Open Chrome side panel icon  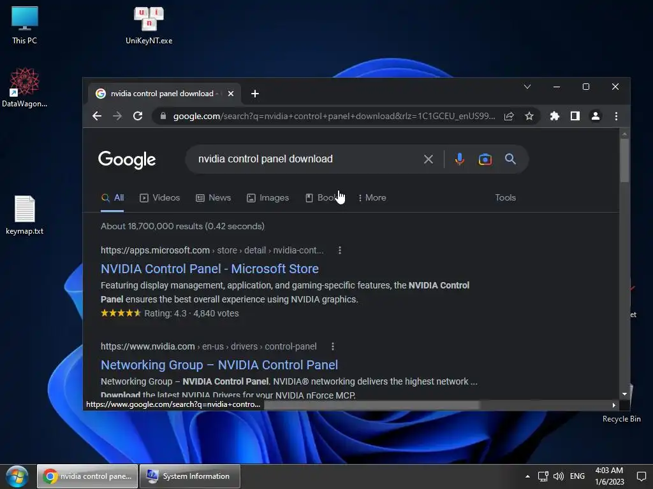[x=575, y=116]
